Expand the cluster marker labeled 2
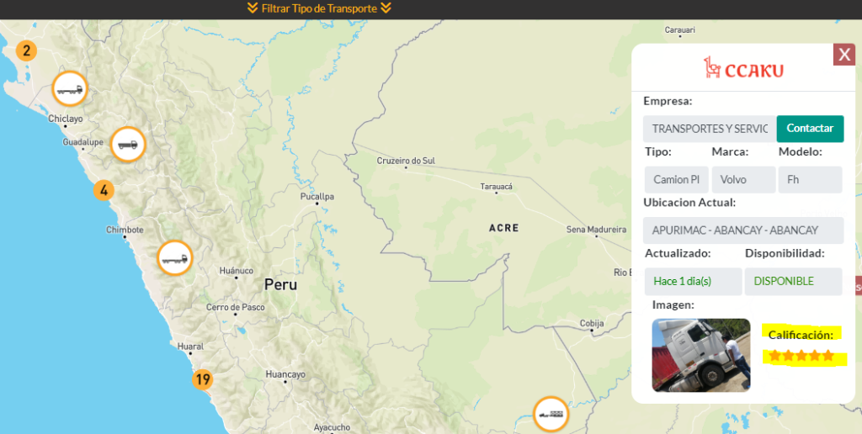The height and width of the screenshot is (434, 862). click(26, 50)
